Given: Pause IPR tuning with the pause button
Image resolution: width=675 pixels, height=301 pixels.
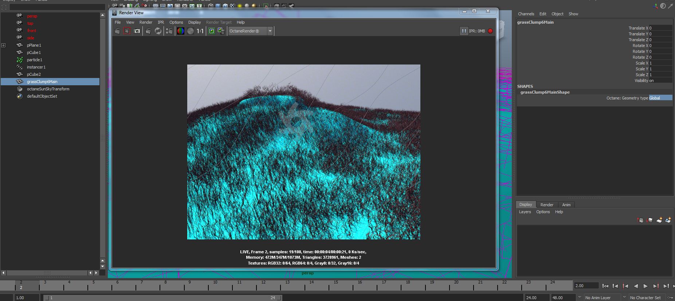Looking at the screenshot, I should 464,31.
